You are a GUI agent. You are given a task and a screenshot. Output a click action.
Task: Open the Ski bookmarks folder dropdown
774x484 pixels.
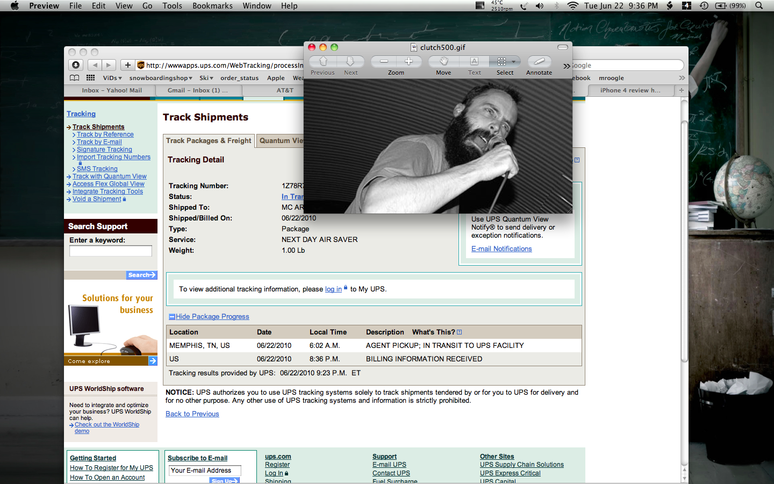pyautogui.click(x=206, y=78)
